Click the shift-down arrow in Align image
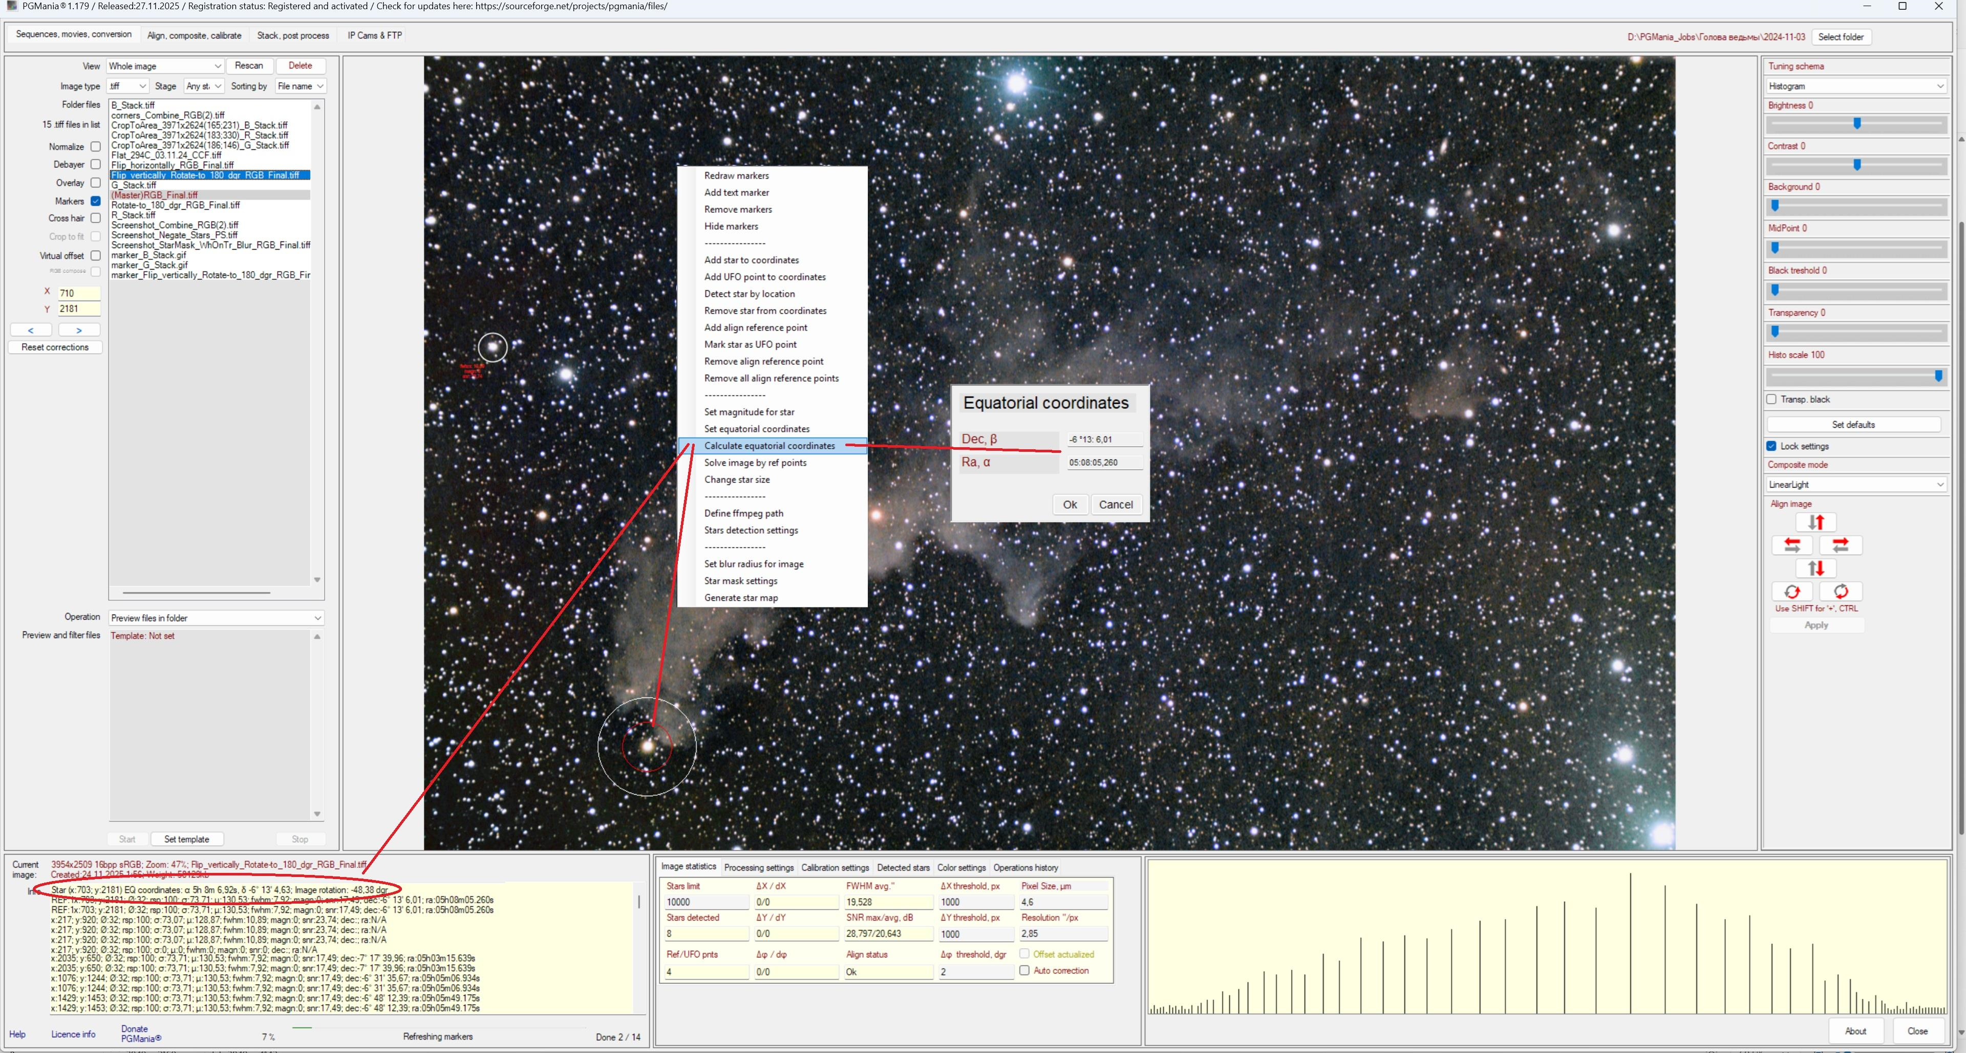 pyautogui.click(x=1815, y=568)
